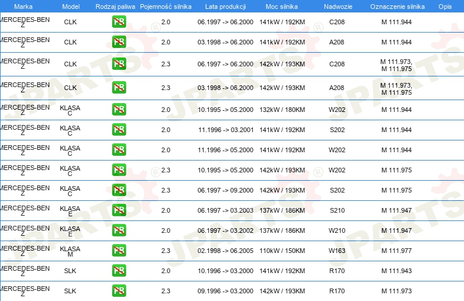Select KLASA E model in the W210 row
The height and width of the screenshot is (301, 464).
pyautogui.click(x=70, y=231)
